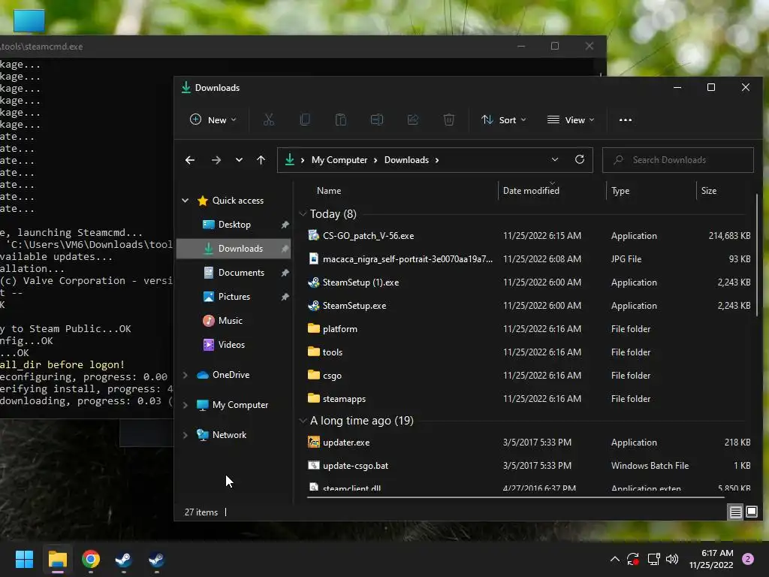Click the Rename icon in toolbar

[377, 119]
